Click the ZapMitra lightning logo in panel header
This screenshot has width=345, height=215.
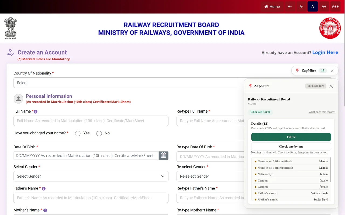(250, 86)
